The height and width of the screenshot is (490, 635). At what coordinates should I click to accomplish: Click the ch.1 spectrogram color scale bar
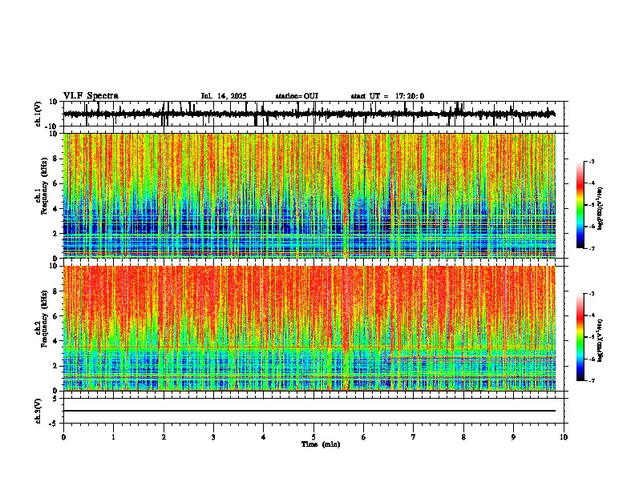pyautogui.click(x=580, y=205)
